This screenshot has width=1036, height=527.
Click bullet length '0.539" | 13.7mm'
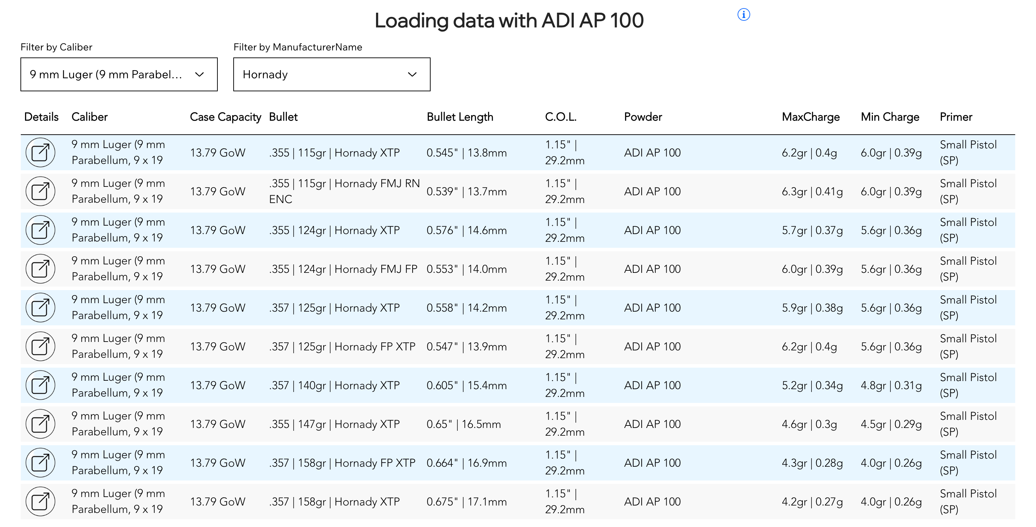[x=467, y=191]
